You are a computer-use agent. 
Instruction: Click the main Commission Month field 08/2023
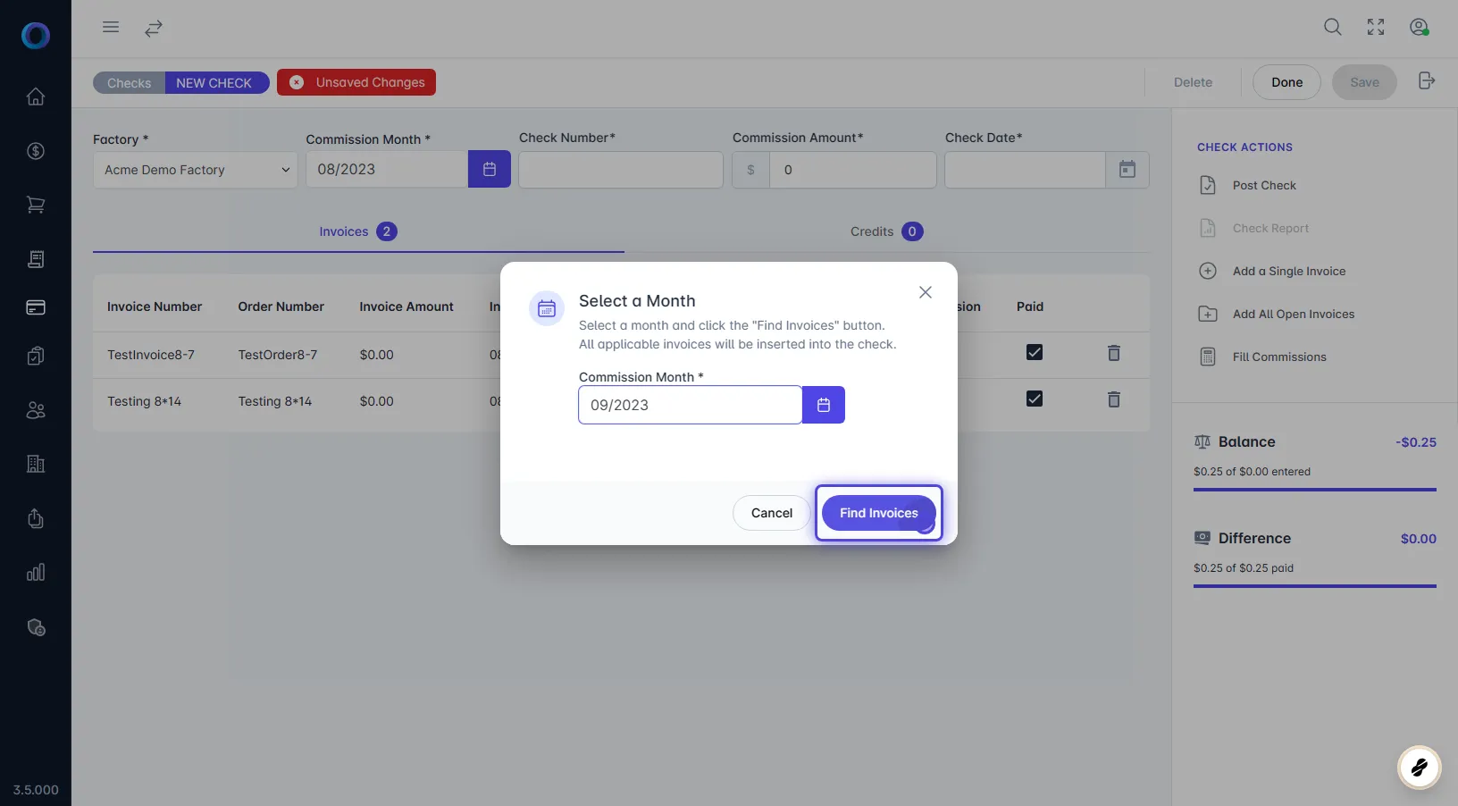(x=387, y=169)
